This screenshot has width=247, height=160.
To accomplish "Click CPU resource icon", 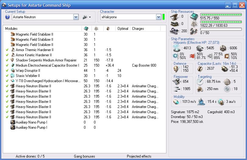I will click(194, 16).
